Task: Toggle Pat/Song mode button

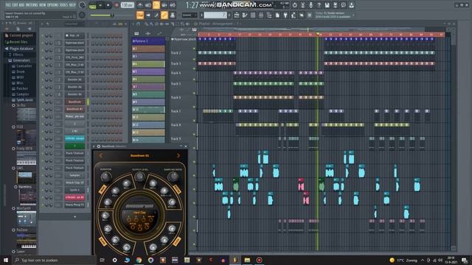Action: click(x=92, y=5)
